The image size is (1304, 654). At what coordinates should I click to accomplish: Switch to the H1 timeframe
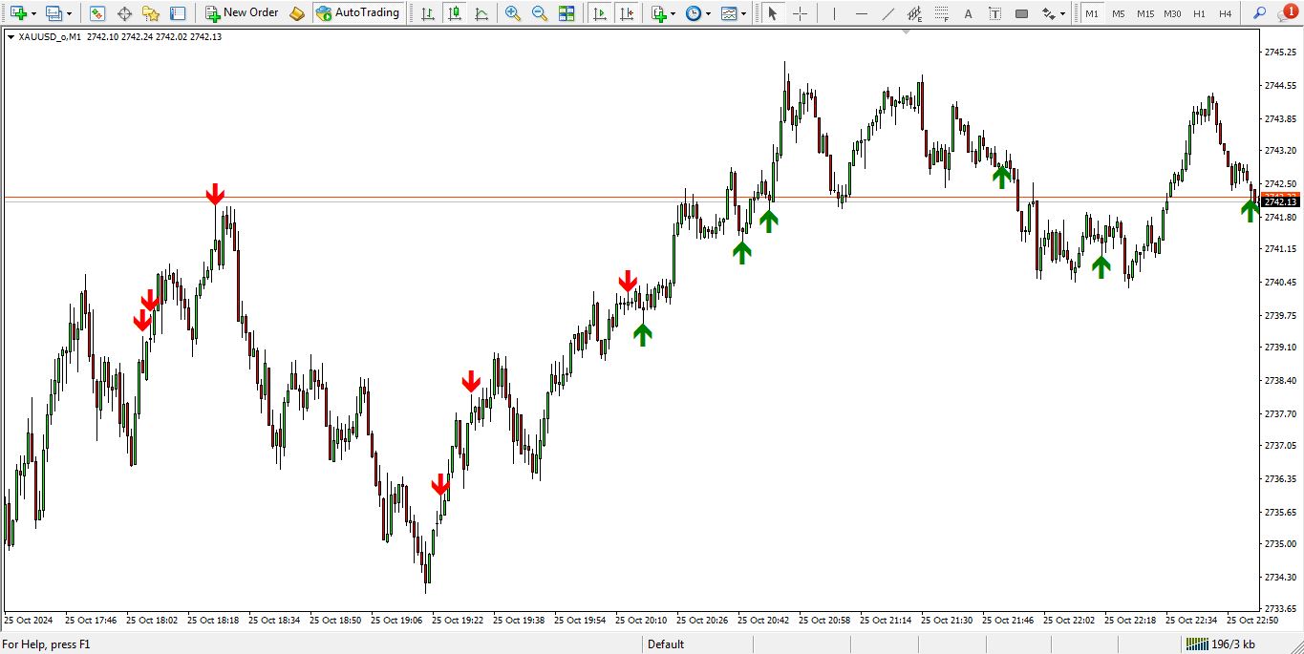point(1199,13)
